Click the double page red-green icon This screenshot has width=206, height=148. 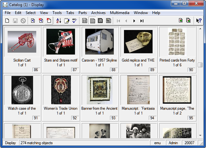[x=189, y=20]
